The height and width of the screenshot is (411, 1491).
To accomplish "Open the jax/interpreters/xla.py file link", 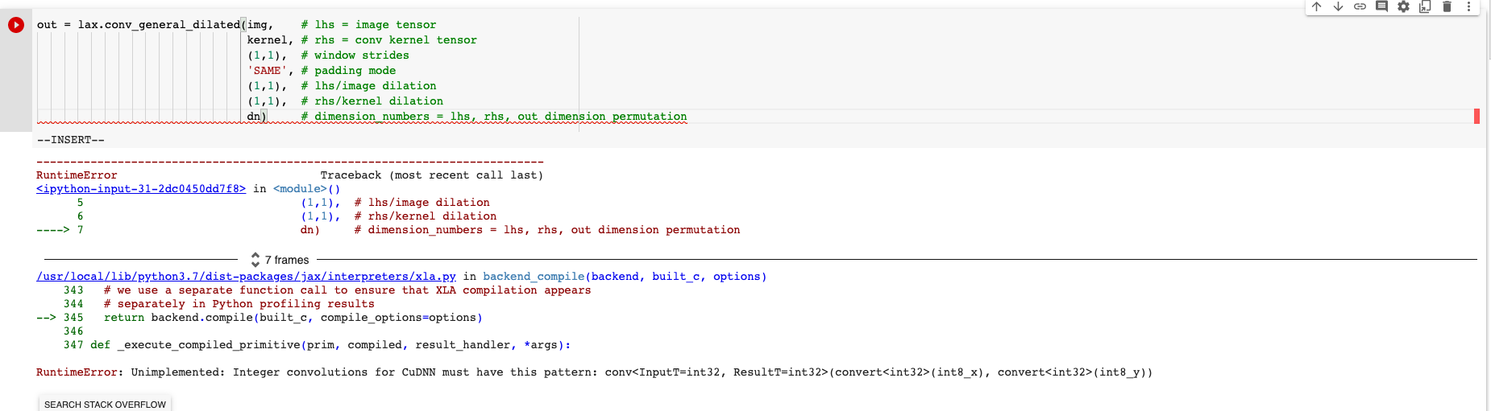I will click(x=246, y=277).
